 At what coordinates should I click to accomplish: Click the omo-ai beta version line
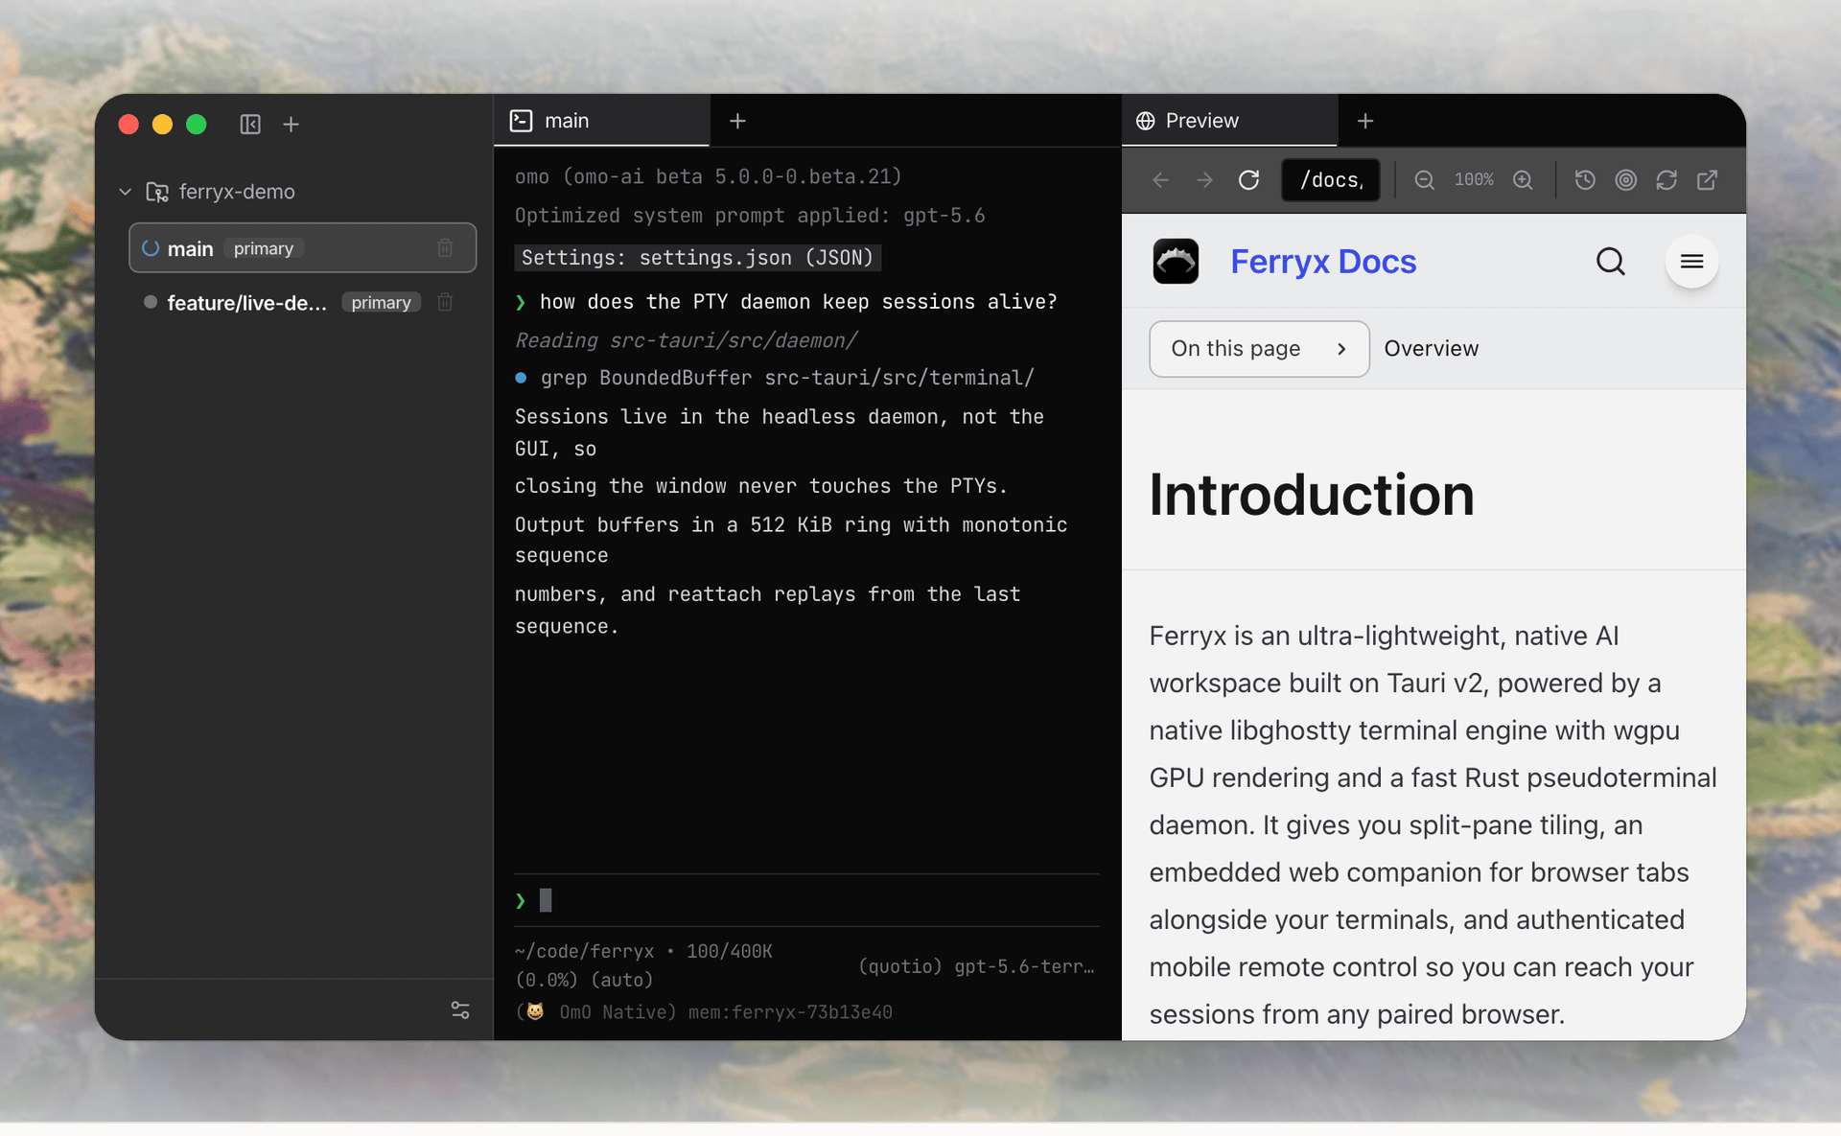click(x=709, y=176)
